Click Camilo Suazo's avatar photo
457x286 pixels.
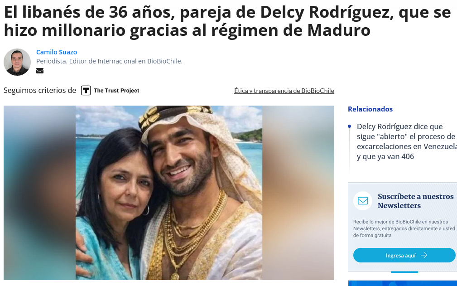click(x=17, y=62)
